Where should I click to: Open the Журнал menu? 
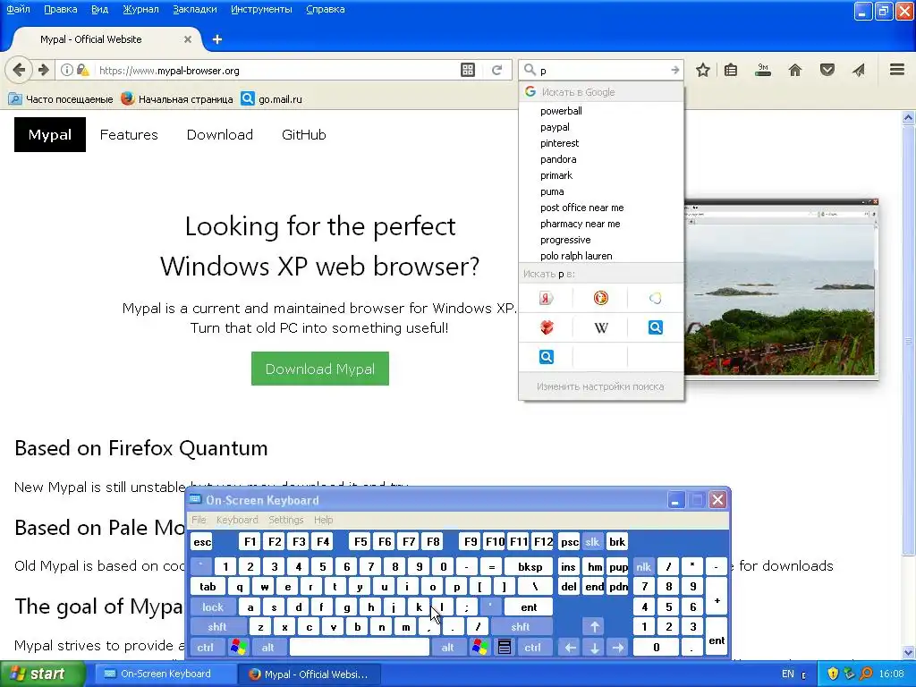pyautogui.click(x=140, y=9)
